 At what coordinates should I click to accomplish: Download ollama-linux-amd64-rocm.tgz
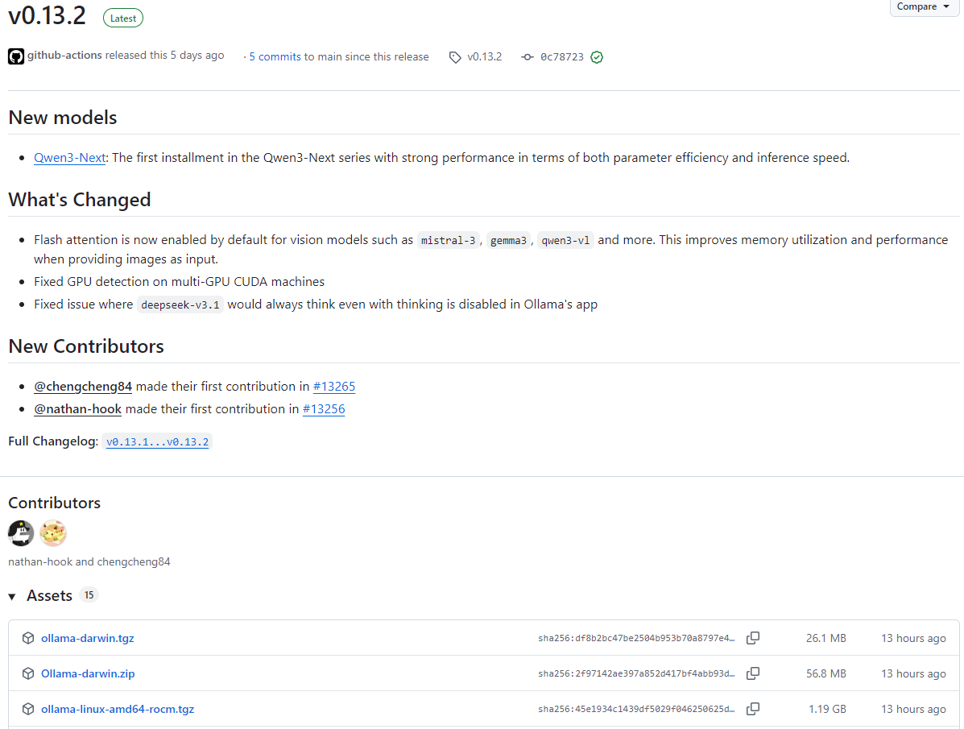coord(118,709)
